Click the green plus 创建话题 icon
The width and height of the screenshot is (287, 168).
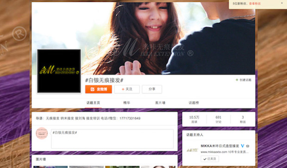pos(237,80)
